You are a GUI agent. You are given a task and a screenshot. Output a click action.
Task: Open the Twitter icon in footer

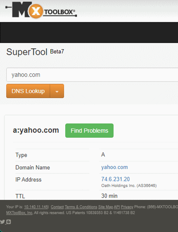click(2, 222)
